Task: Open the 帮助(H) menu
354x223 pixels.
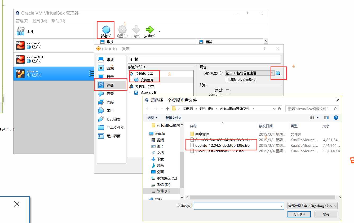Action: pyautogui.click(x=58, y=21)
